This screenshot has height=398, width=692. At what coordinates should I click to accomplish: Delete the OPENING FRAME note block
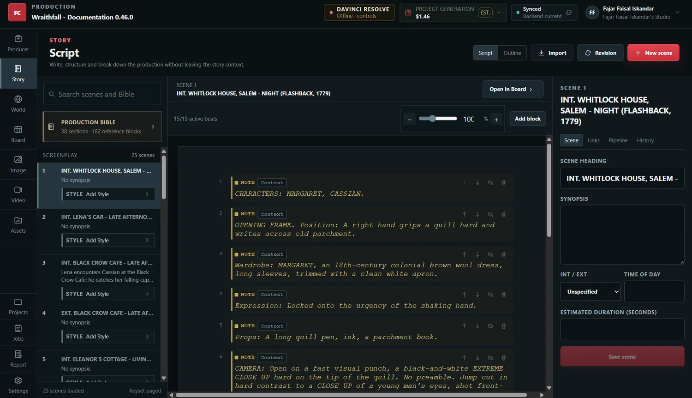tap(504, 214)
